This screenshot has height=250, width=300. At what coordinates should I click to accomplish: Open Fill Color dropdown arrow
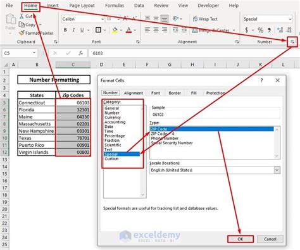click(121, 30)
